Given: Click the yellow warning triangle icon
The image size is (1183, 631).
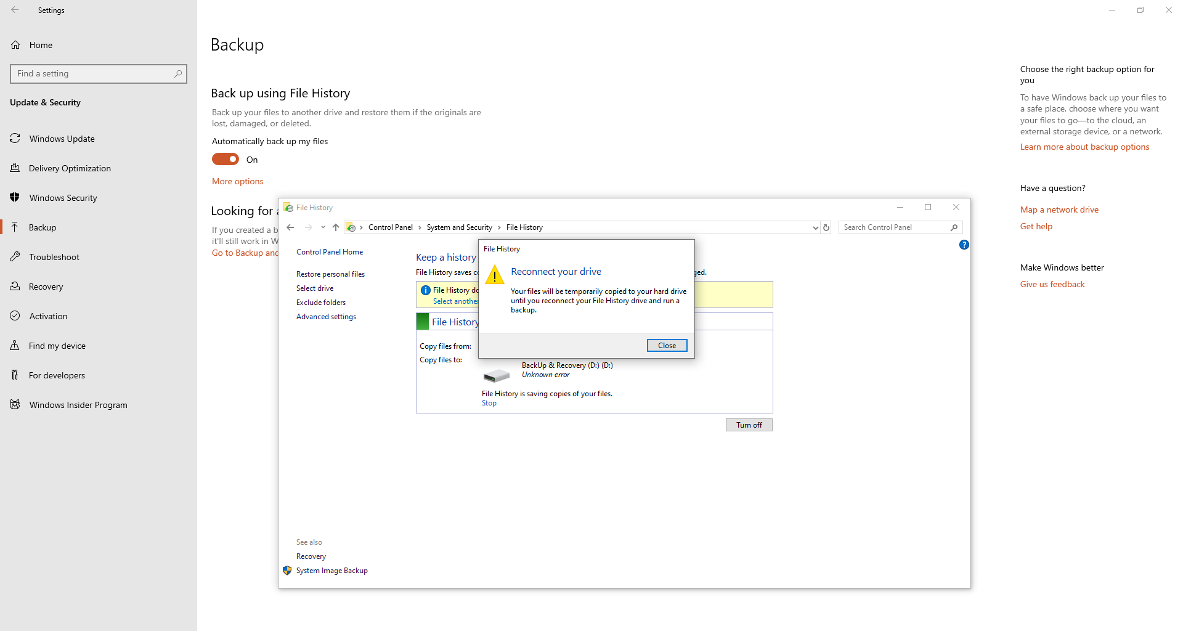Looking at the screenshot, I should 495,275.
